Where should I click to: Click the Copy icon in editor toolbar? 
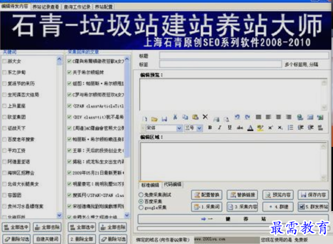pos(185,117)
